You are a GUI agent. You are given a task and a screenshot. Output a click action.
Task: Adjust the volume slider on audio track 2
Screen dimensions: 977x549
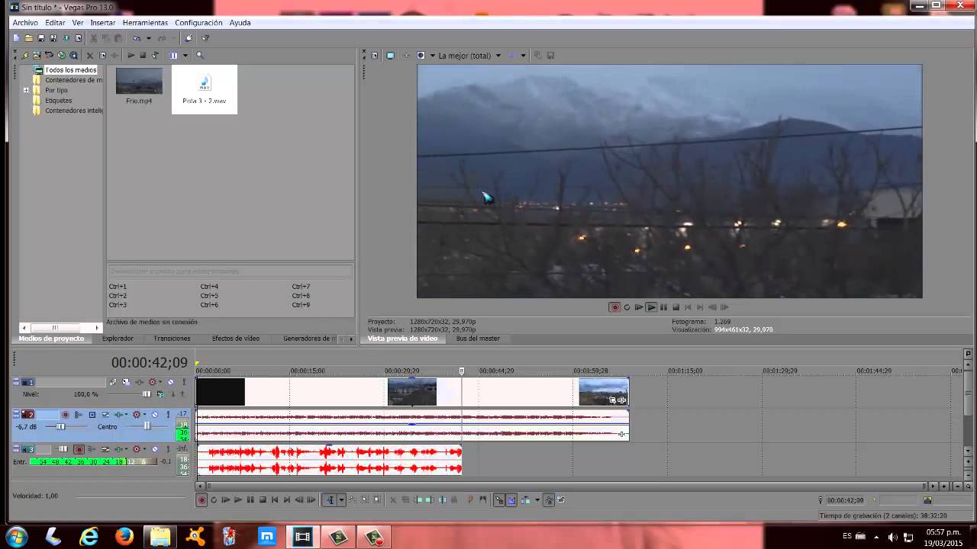(x=60, y=427)
